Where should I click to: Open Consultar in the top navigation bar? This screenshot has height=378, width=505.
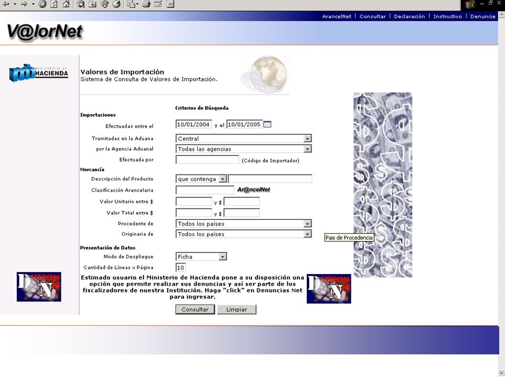click(x=372, y=16)
